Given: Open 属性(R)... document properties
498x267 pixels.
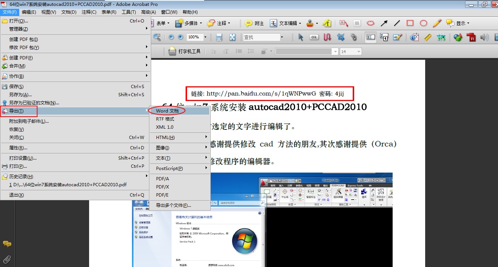Looking at the screenshot, I should [x=75, y=148].
